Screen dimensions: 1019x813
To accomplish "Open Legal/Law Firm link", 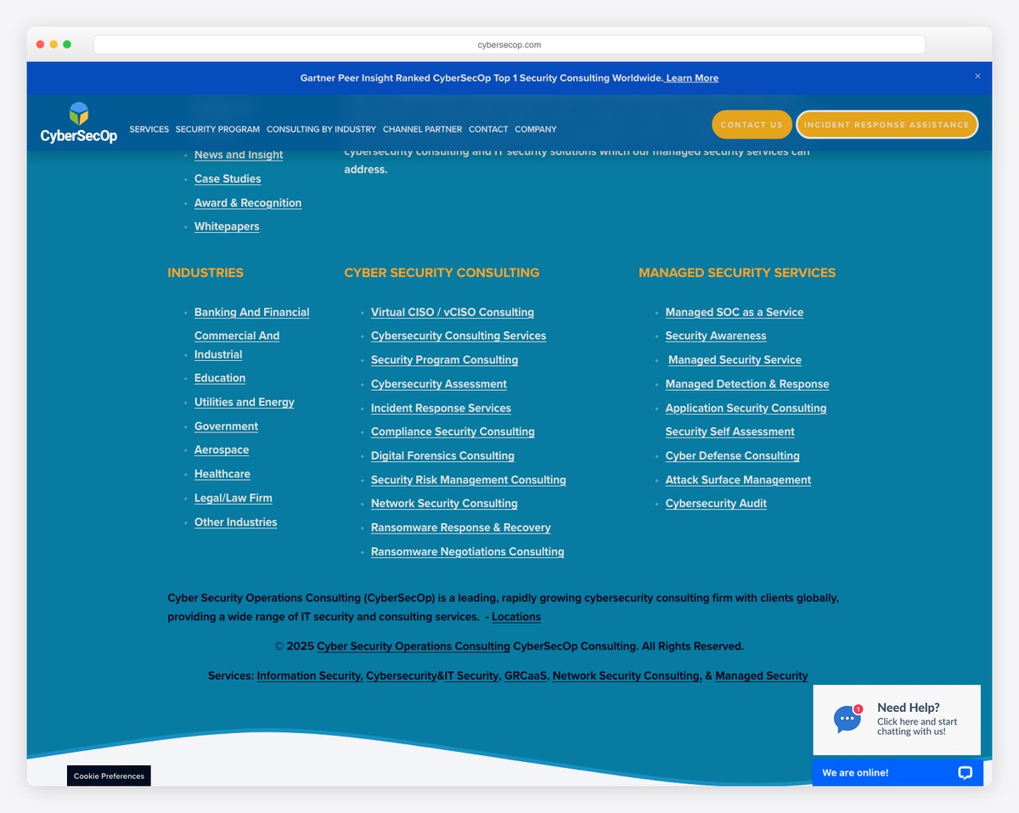I will point(234,499).
